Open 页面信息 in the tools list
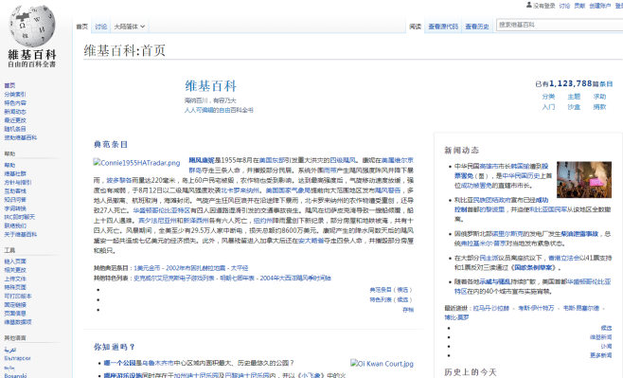623x378 pixels. click(x=15, y=314)
